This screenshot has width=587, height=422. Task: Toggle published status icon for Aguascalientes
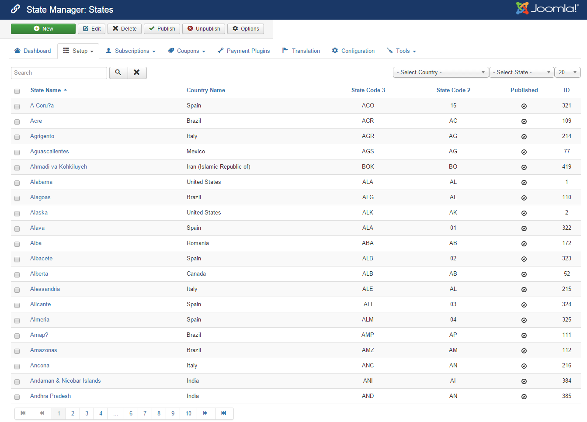[x=524, y=152]
